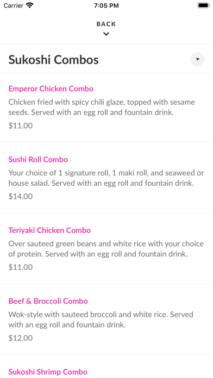Tap the 7:05 PM clock display

click(x=106, y=5)
